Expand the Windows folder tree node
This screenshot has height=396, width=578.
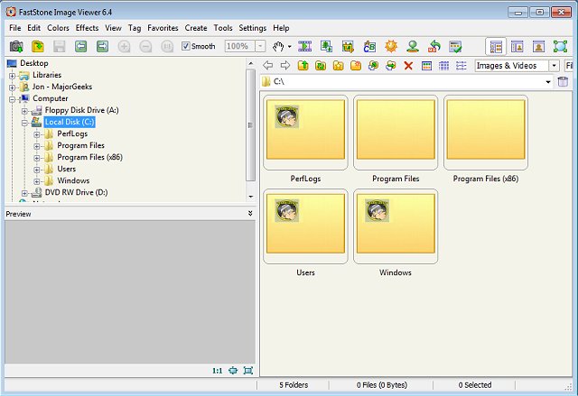pyautogui.click(x=38, y=180)
